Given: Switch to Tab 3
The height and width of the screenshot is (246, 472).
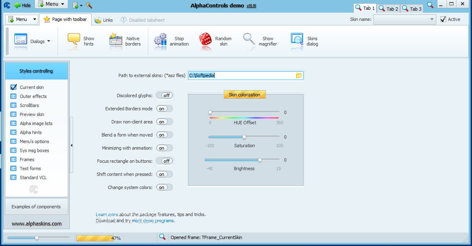Looking at the screenshot, I should tap(412, 9).
